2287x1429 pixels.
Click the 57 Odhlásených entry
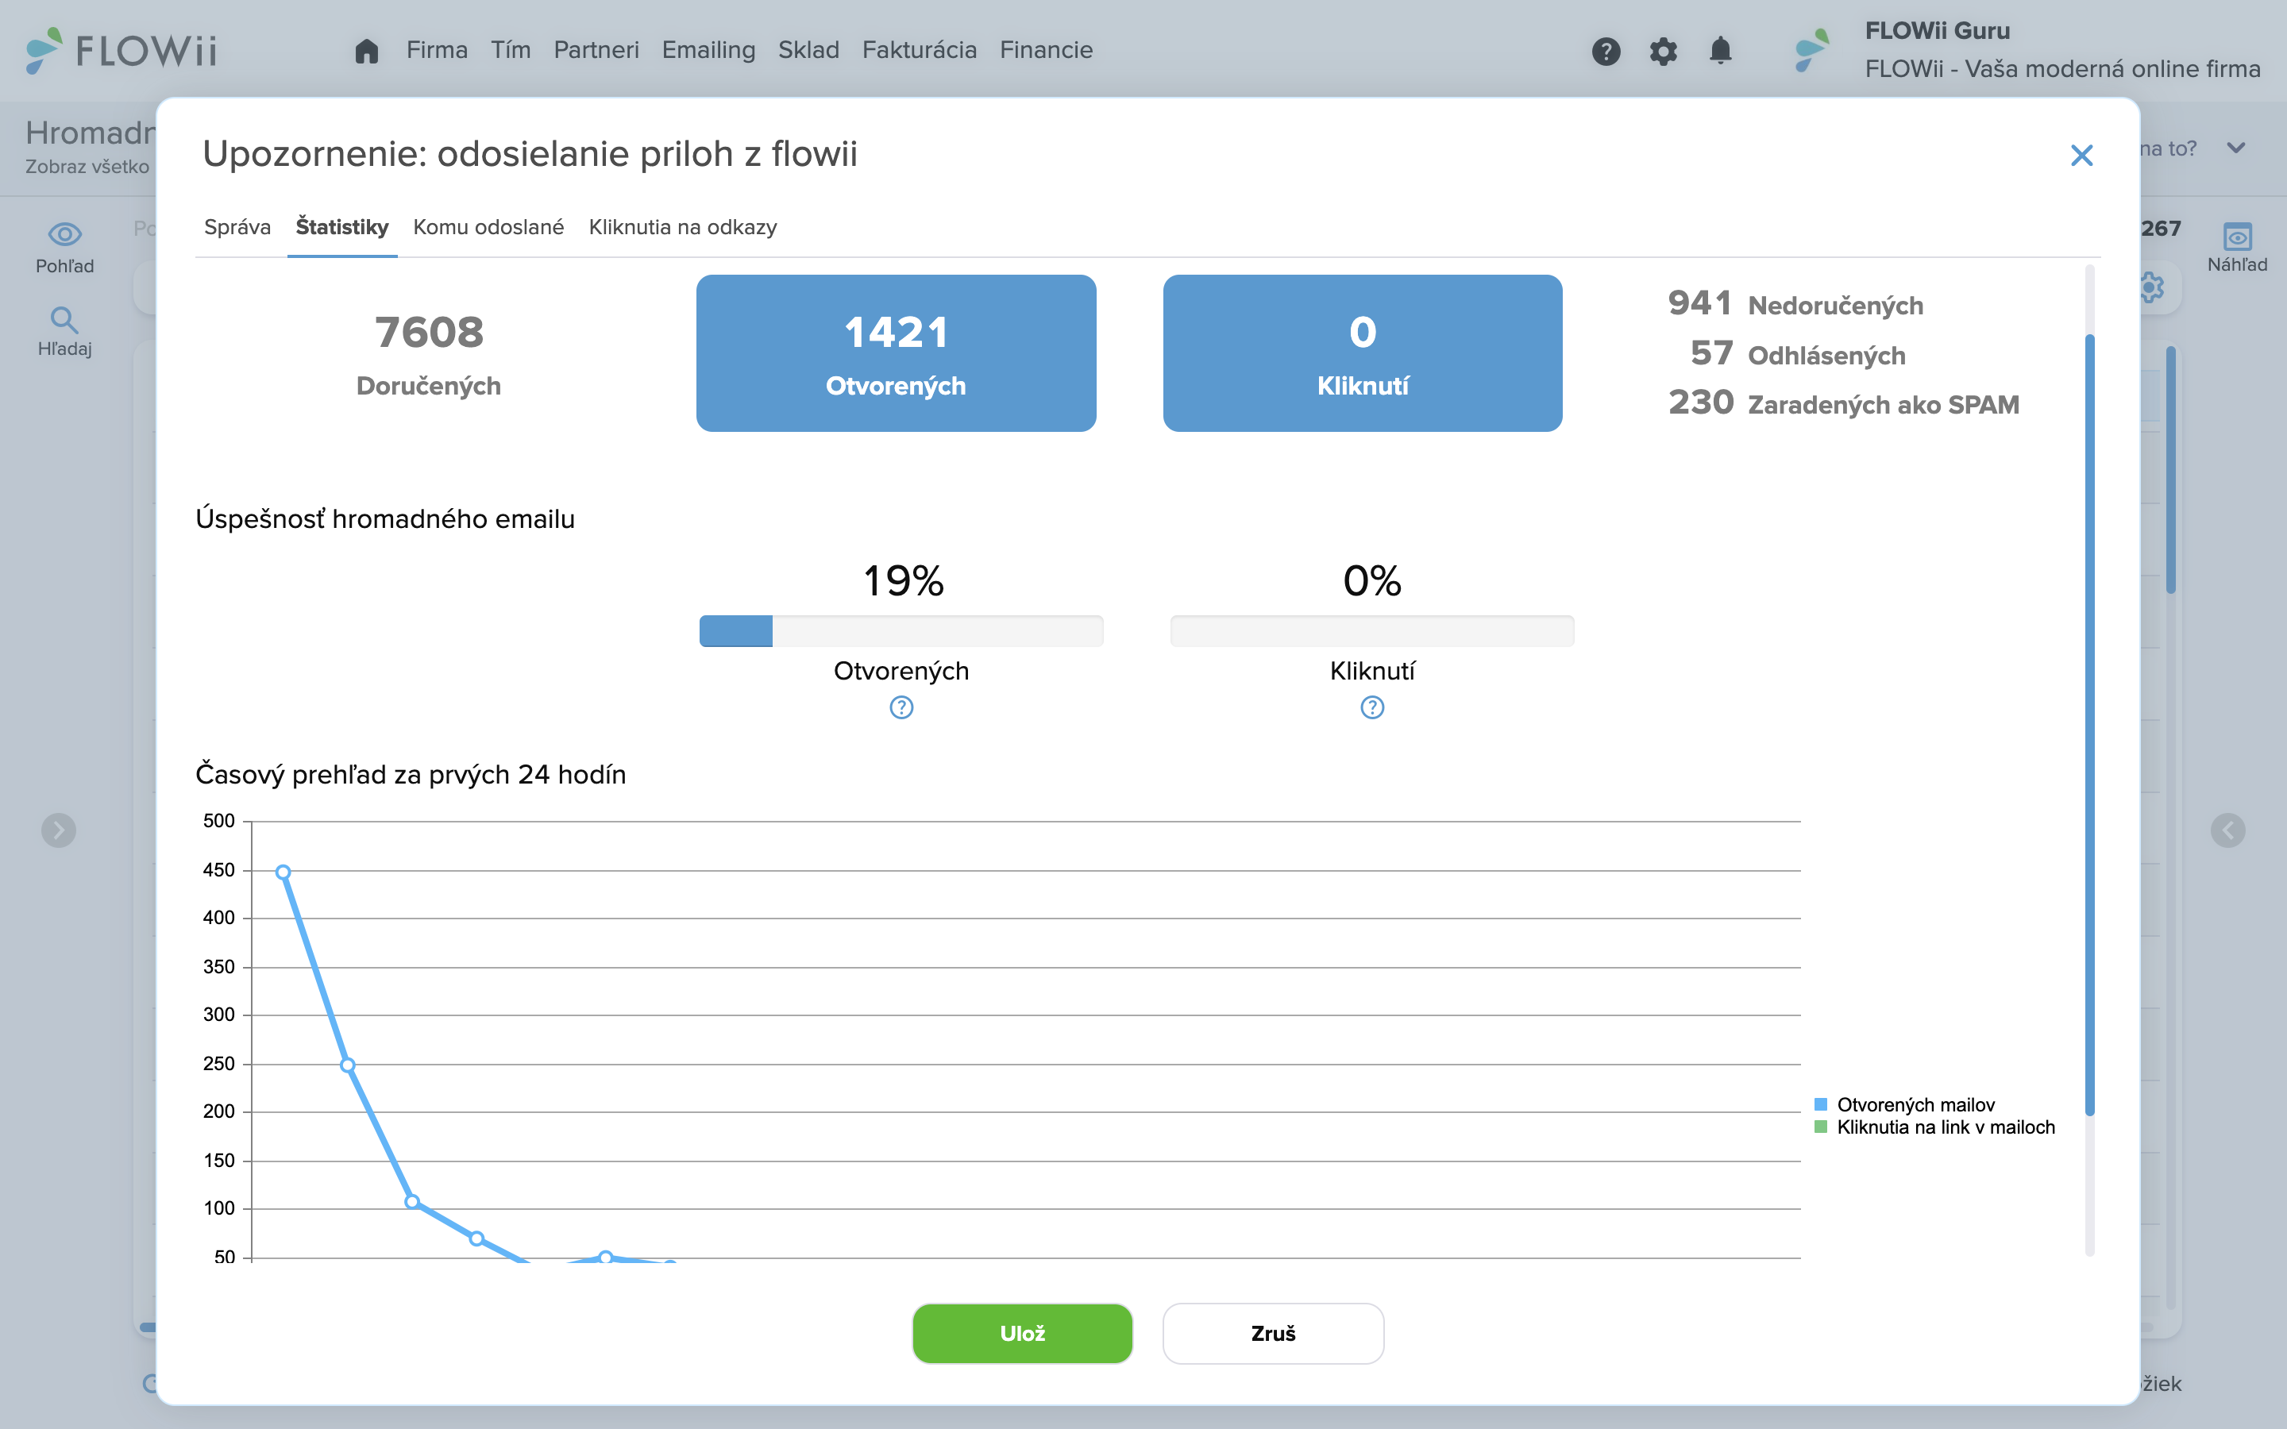[x=1798, y=354]
